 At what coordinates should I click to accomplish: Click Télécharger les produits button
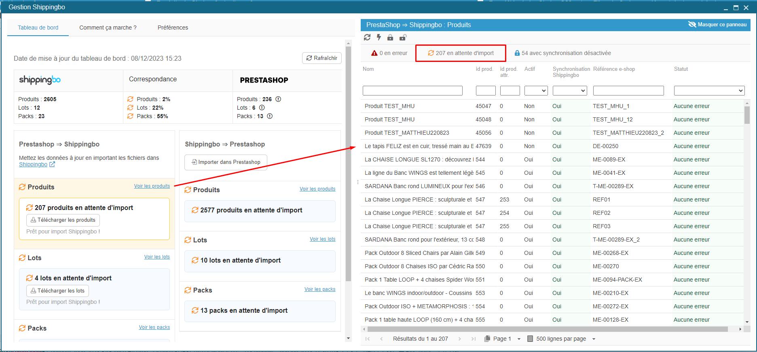[x=63, y=220]
